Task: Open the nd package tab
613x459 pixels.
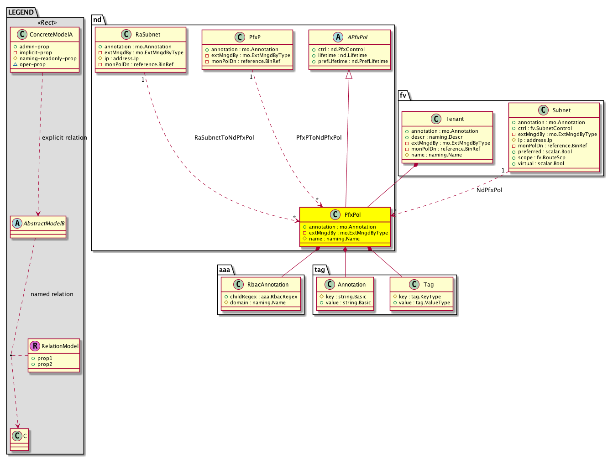Action: tap(98, 20)
